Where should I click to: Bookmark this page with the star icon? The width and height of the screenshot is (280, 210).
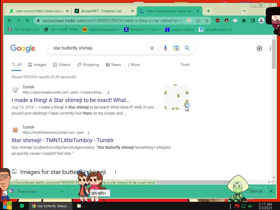(x=207, y=21)
